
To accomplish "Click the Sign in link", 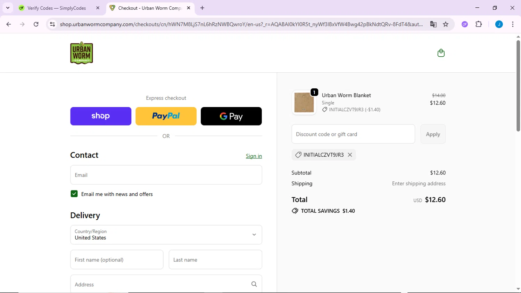I will [254, 156].
